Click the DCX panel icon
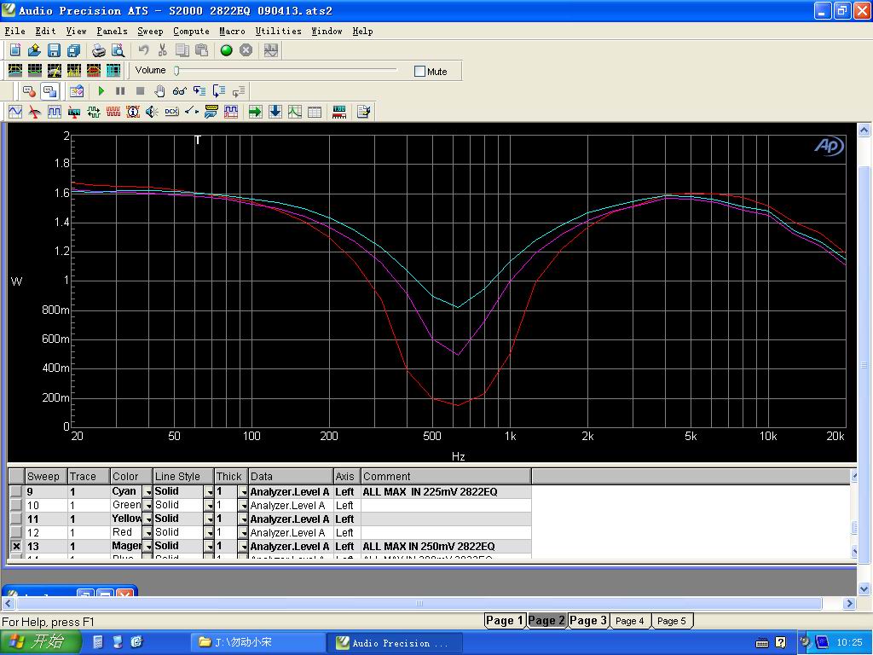 171,112
